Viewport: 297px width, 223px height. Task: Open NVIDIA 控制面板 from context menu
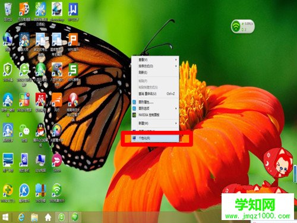(x=156, y=115)
